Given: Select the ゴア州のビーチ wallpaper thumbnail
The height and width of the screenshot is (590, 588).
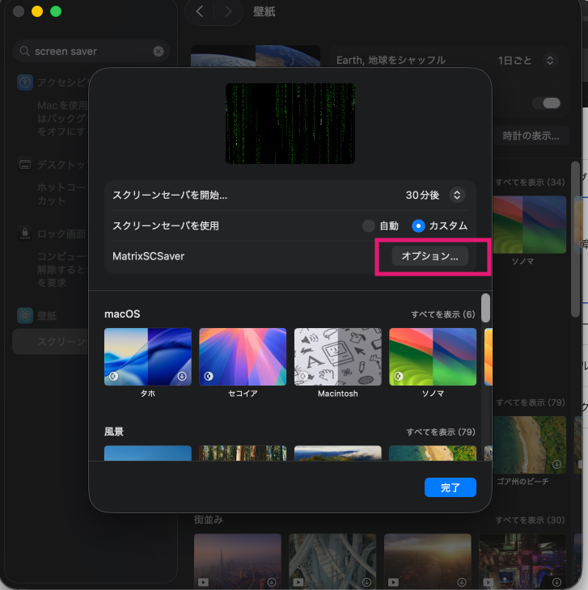Looking at the screenshot, I should pyautogui.click(x=530, y=445).
